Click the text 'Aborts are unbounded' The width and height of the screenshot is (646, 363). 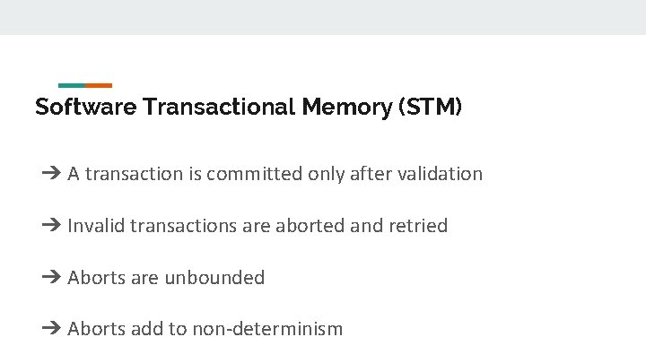pos(166,277)
